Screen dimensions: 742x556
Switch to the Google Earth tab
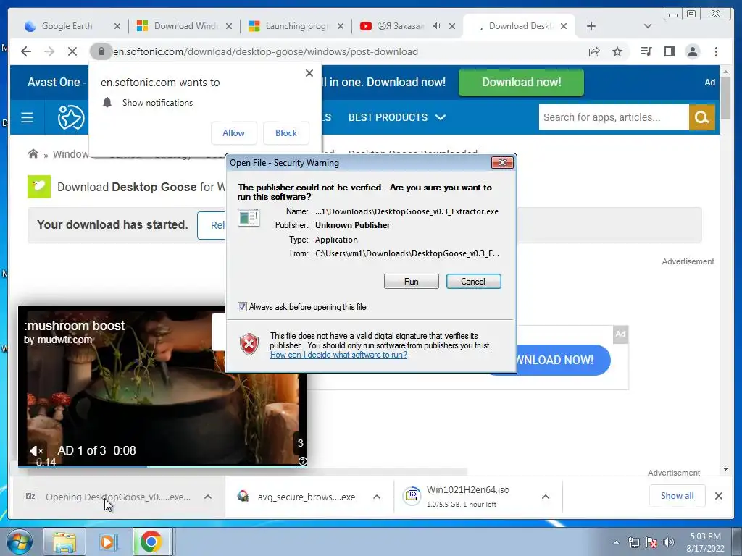[67, 26]
